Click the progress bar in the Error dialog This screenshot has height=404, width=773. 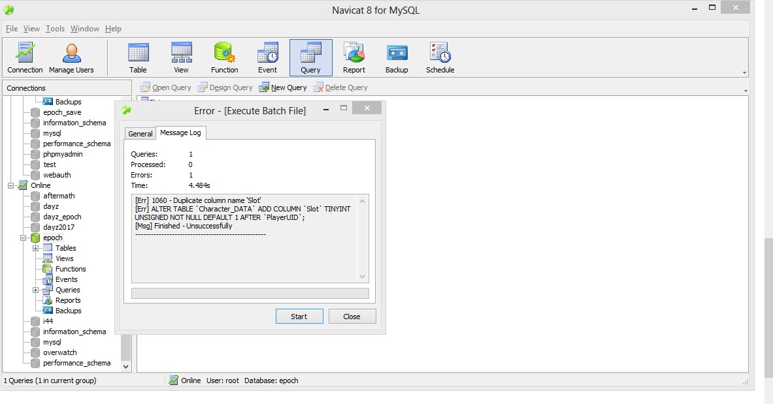click(250, 293)
